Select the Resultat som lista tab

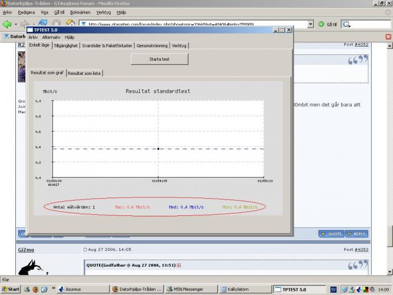click(x=84, y=74)
